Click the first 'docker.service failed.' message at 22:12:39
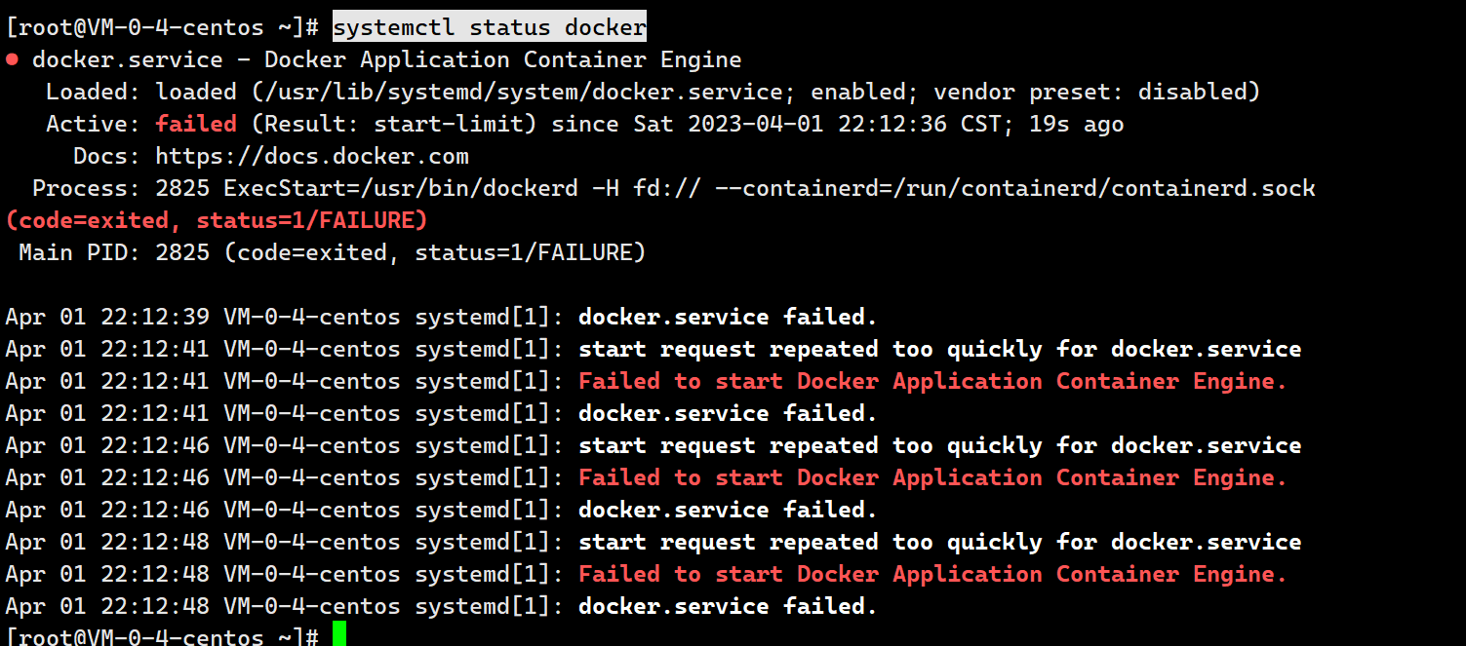The width and height of the screenshot is (1466, 646). pyautogui.click(x=728, y=317)
